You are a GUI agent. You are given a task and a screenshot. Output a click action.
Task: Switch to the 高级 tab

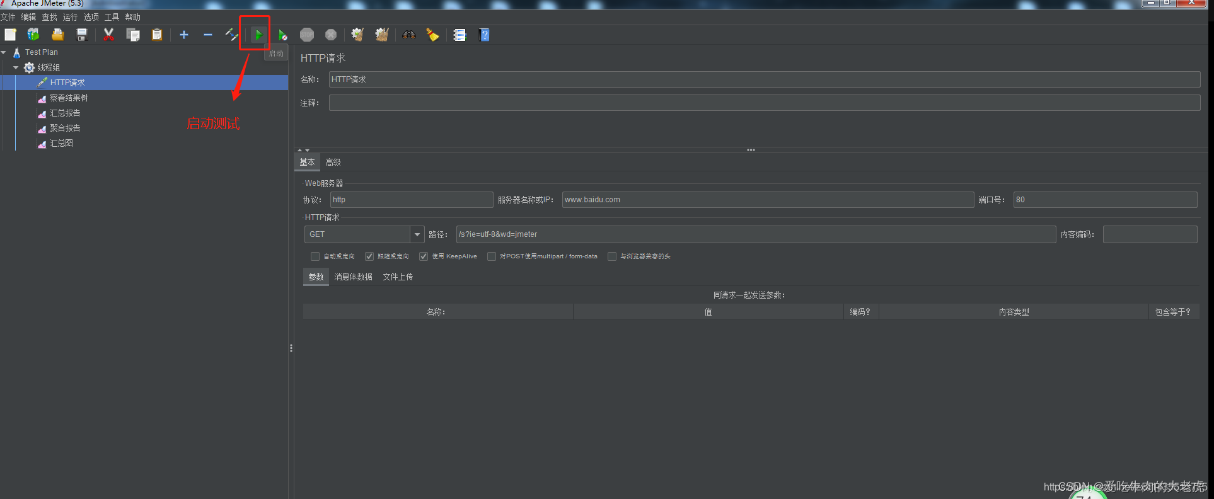(x=333, y=163)
